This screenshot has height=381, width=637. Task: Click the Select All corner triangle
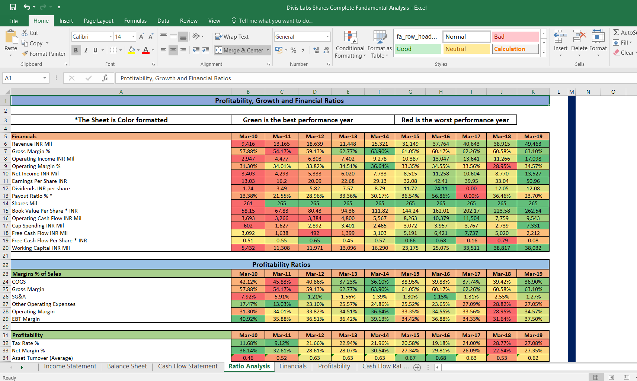(x=7, y=92)
